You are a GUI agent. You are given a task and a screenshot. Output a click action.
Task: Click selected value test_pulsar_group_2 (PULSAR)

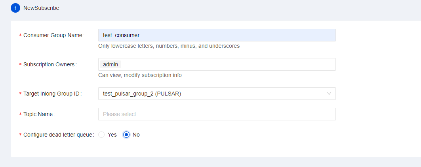(x=142, y=94)
